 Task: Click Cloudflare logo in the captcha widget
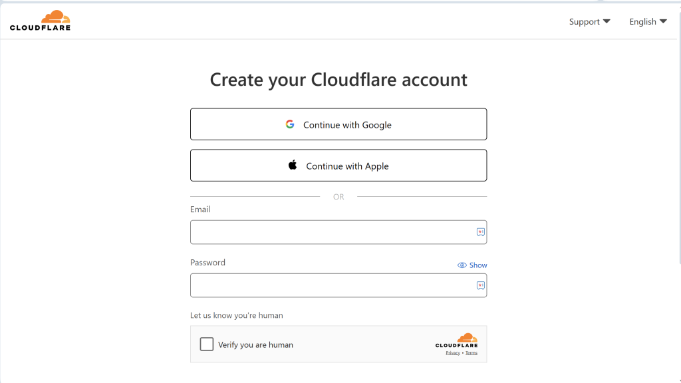click(456, 340)
